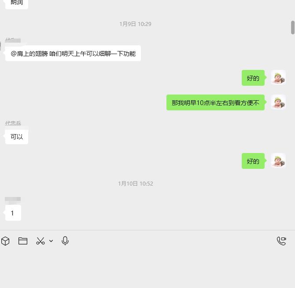Start a voice or video call
This screenshot has width=295, height=288.
coord(281,241)
